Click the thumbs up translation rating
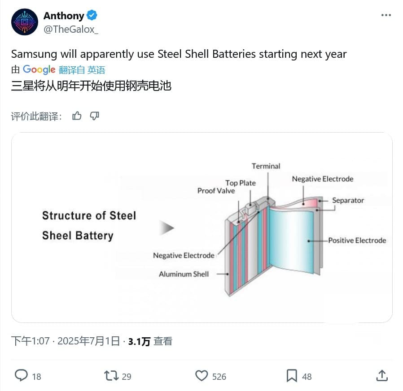 click(x=77, y=116)
